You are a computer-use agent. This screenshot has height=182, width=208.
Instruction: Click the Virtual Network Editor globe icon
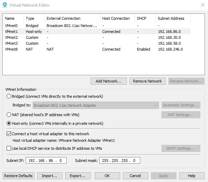point(5,5)
